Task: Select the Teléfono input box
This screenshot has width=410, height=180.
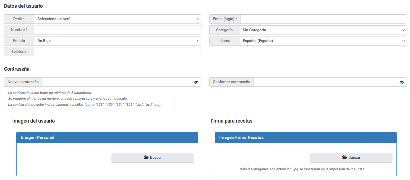Action: pos(117,52)
